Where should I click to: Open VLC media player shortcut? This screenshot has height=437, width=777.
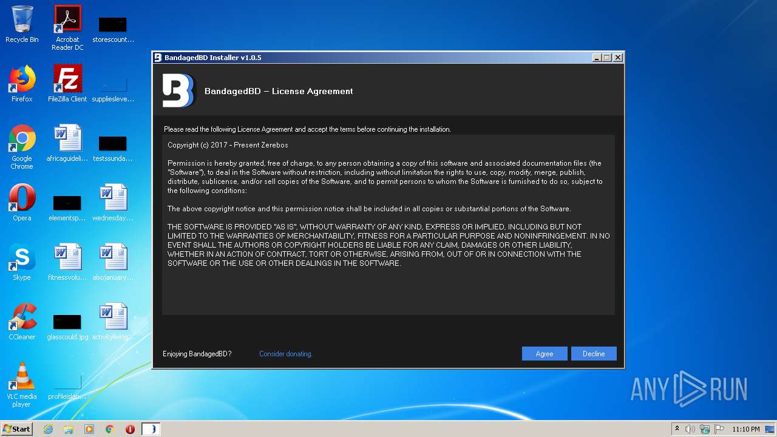coord(22,385)
